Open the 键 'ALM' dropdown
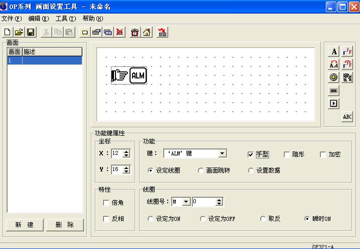 pos(222,153)
